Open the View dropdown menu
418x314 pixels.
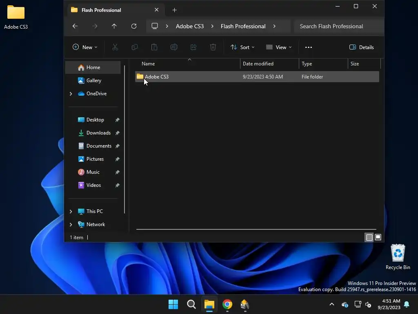[279, 47]
